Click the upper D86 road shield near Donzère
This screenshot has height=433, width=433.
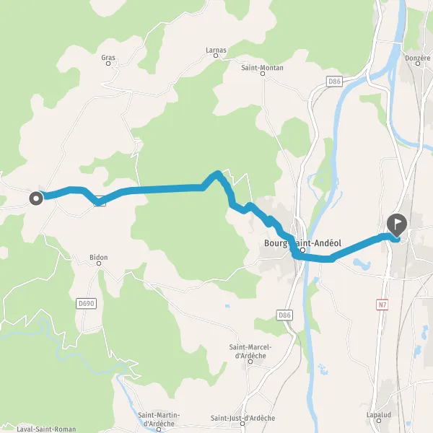coord(334,82)
